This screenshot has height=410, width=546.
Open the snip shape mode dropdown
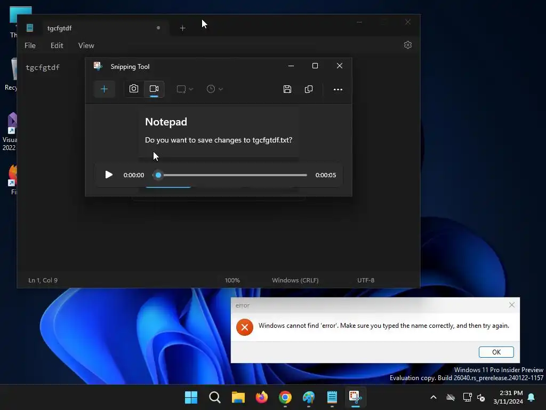click(184, 89)
